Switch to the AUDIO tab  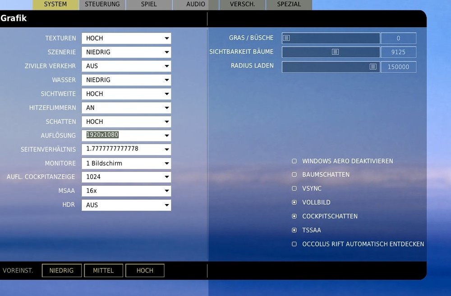pyautogui.click(x=196, y=5)
